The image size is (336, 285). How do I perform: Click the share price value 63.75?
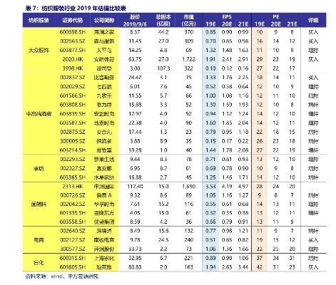pos(135,59)
